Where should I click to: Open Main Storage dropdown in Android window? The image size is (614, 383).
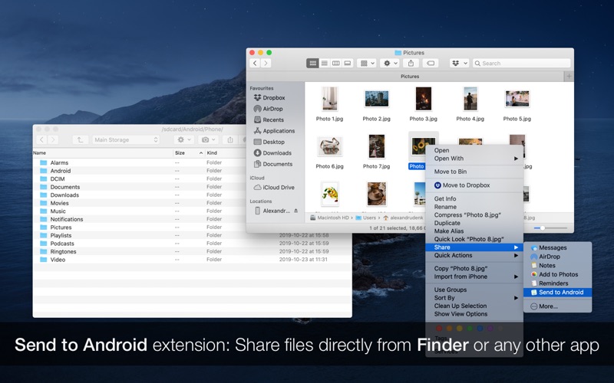126,139
